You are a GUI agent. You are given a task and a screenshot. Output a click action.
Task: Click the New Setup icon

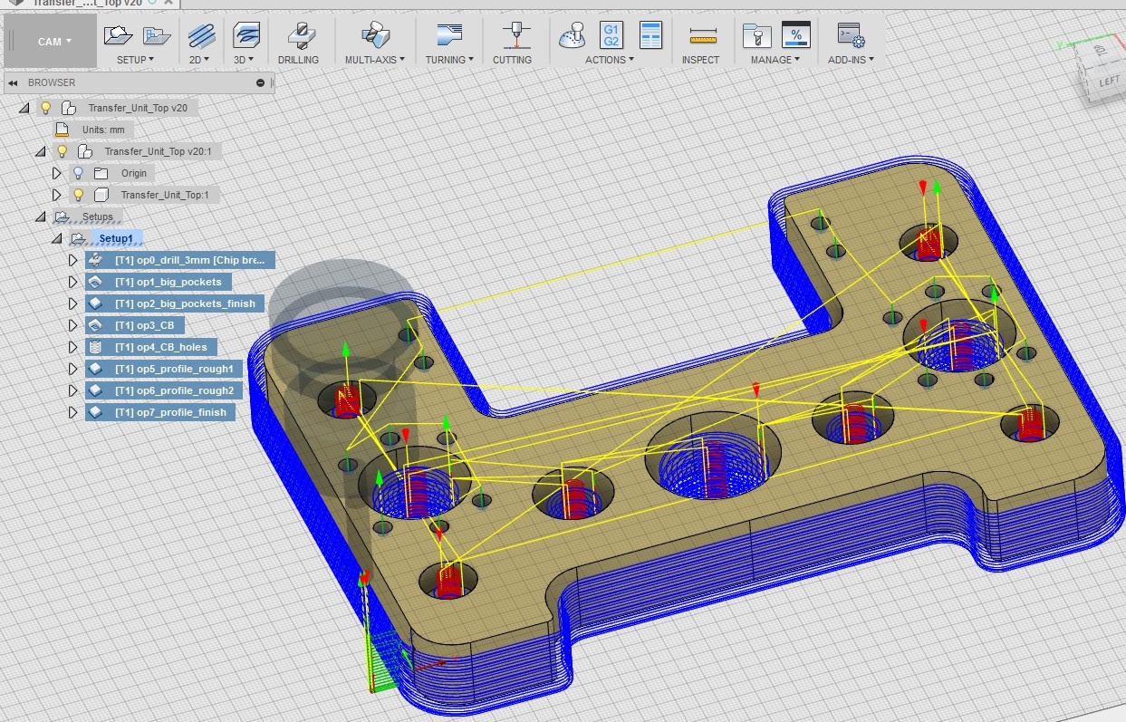[x=118, y=36]
